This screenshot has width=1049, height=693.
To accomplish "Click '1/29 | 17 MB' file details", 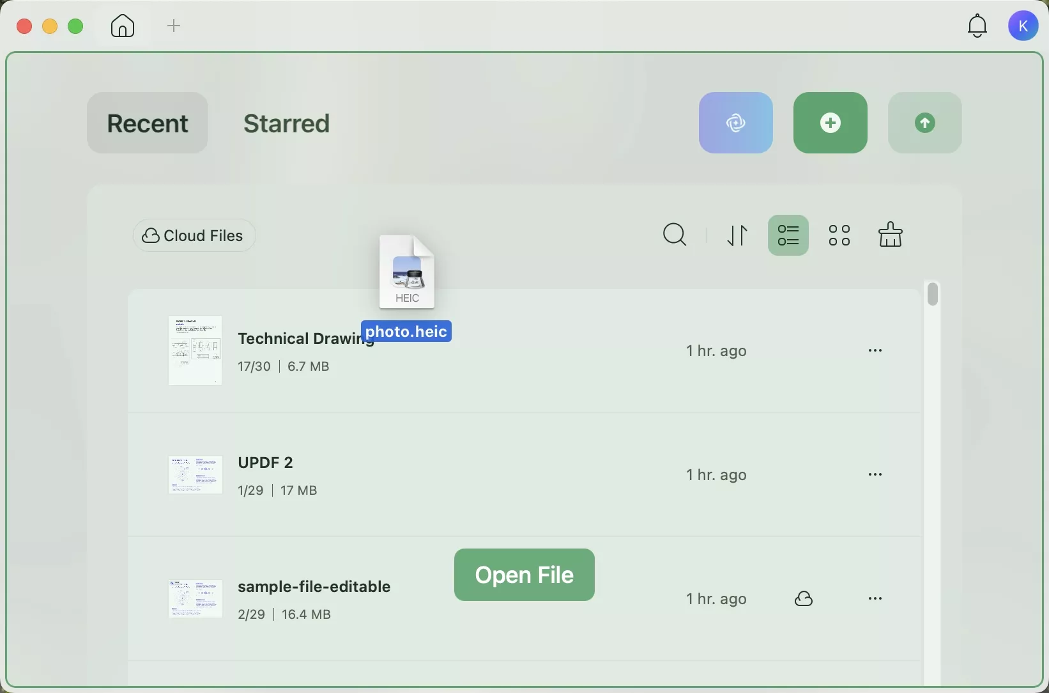I will (x=277, y=491).
